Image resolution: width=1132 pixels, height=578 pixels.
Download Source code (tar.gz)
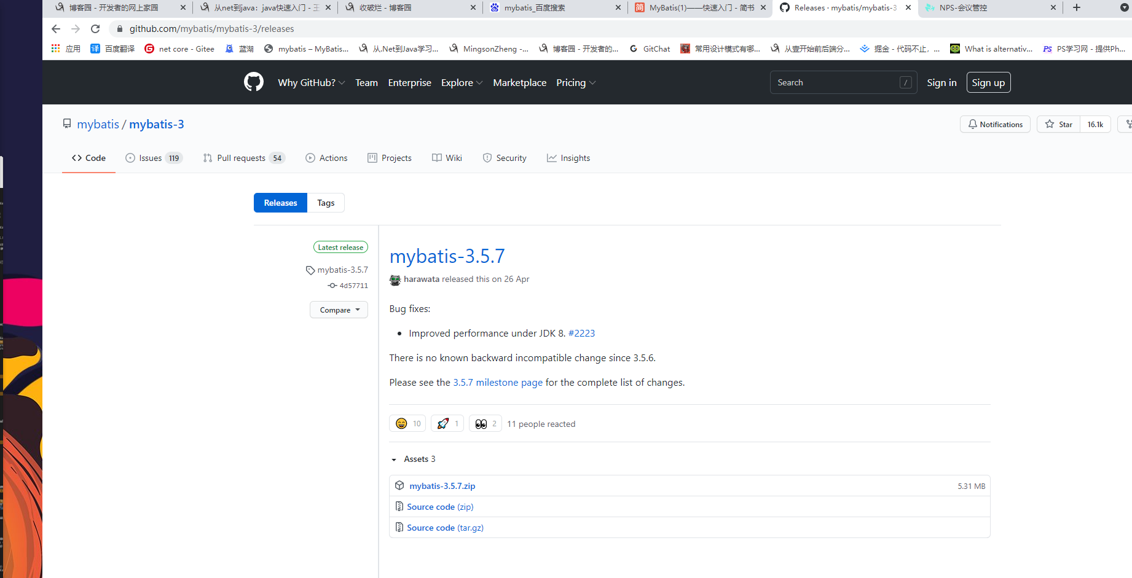[x=445, y=528]
